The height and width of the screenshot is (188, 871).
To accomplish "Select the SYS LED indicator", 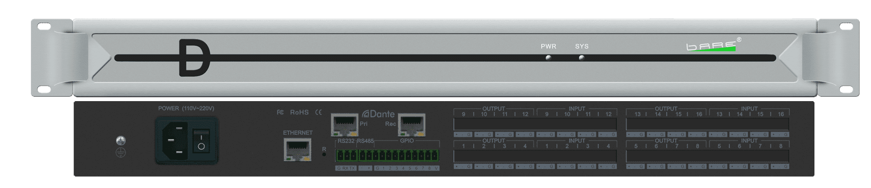I will 581,58.
